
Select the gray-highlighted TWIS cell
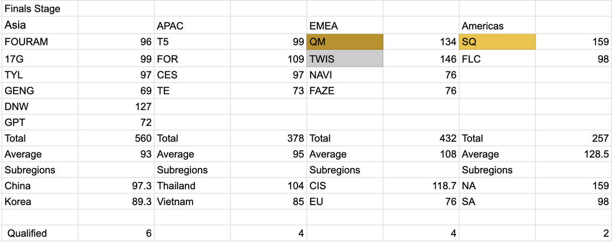(x=345, y=58)
